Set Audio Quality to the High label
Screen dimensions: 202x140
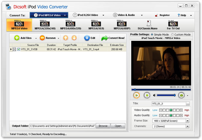(x=187, y=116)
